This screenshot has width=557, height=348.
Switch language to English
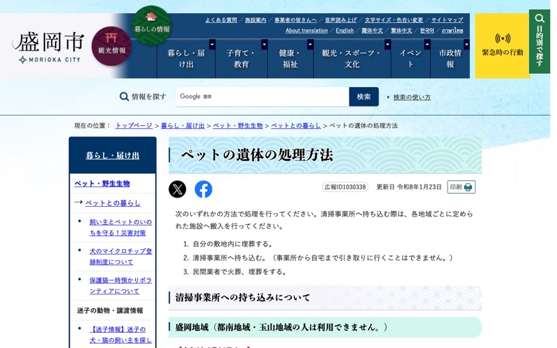[345, 31]
